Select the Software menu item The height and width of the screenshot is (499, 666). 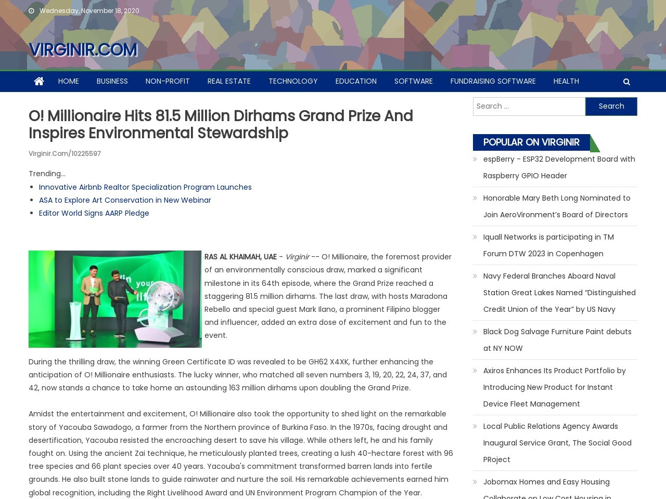(x=413, y=81)
